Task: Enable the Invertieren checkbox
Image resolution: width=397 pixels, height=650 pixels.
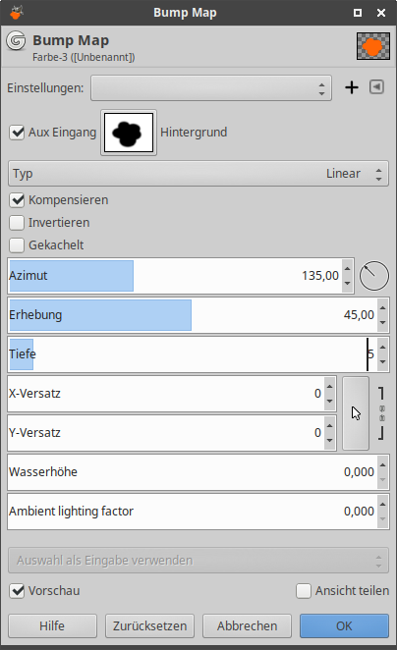Action: (17, 223)
